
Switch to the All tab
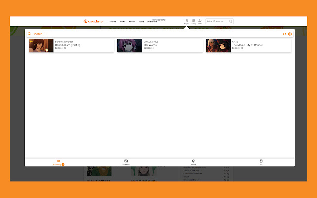[261, 162]
